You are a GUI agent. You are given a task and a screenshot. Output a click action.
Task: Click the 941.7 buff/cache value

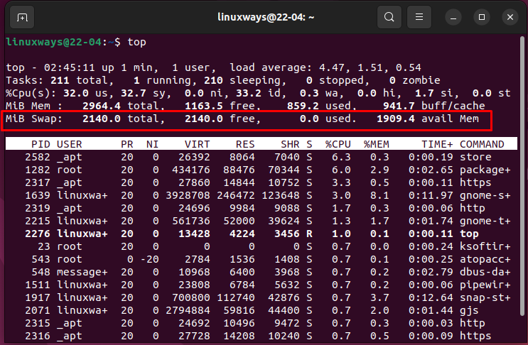pyautogui.click(x=399, y=106)
